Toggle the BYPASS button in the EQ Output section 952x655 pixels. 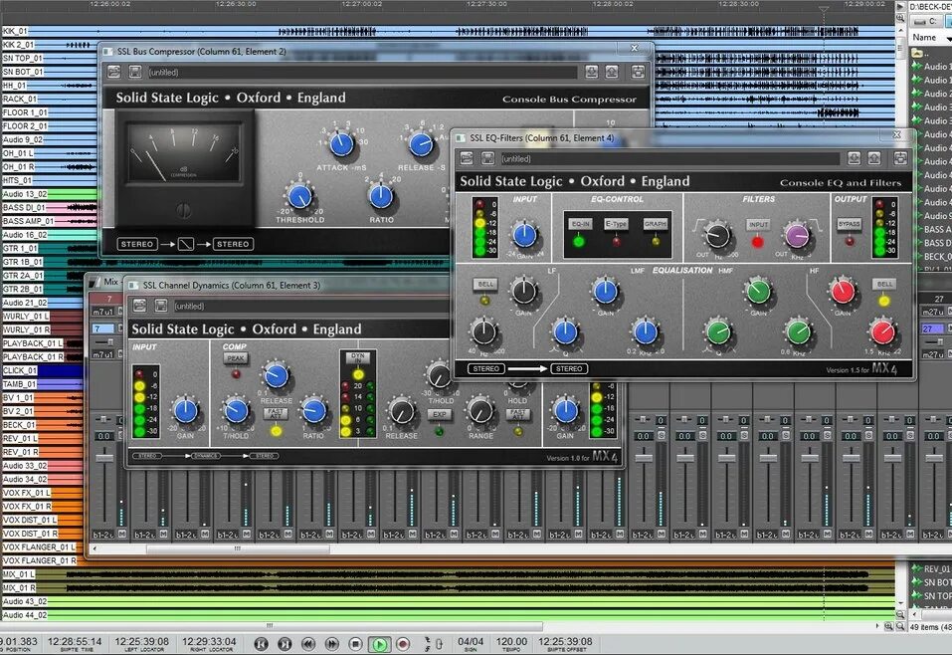click(849, 224)
